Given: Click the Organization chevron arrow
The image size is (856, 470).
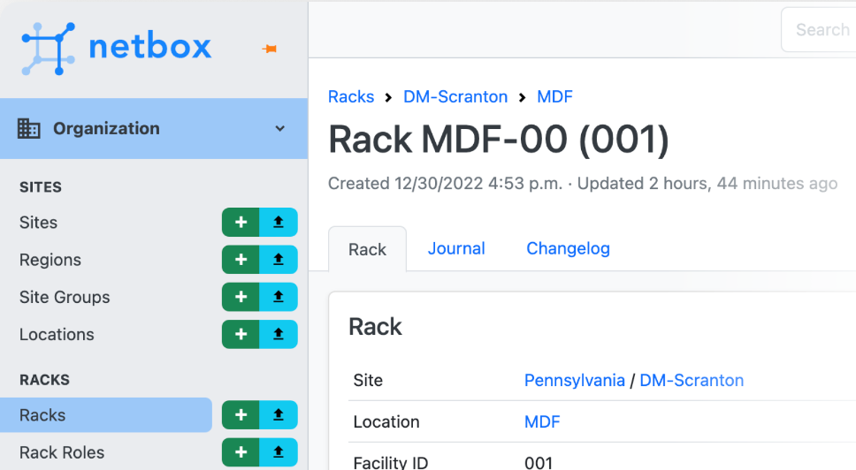Looking at the screenshot, I should tap(280, 129).
